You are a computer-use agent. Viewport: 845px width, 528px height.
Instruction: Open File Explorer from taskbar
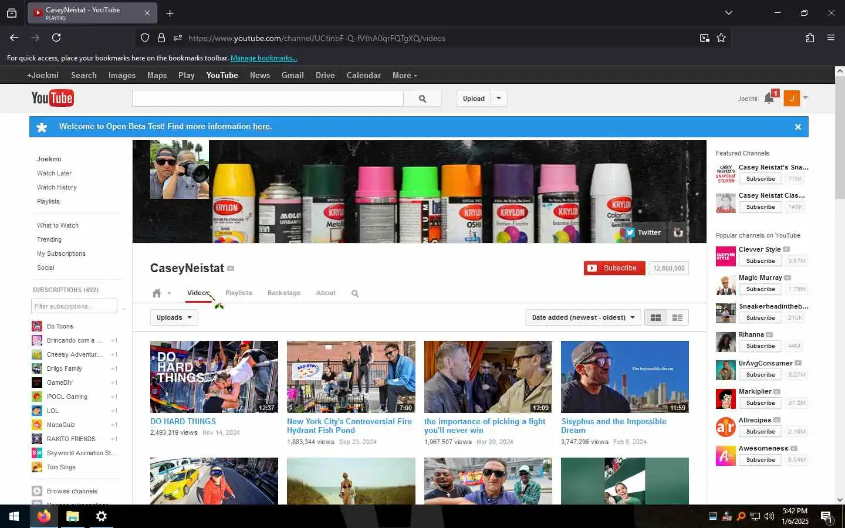click(x=73, y=516)
